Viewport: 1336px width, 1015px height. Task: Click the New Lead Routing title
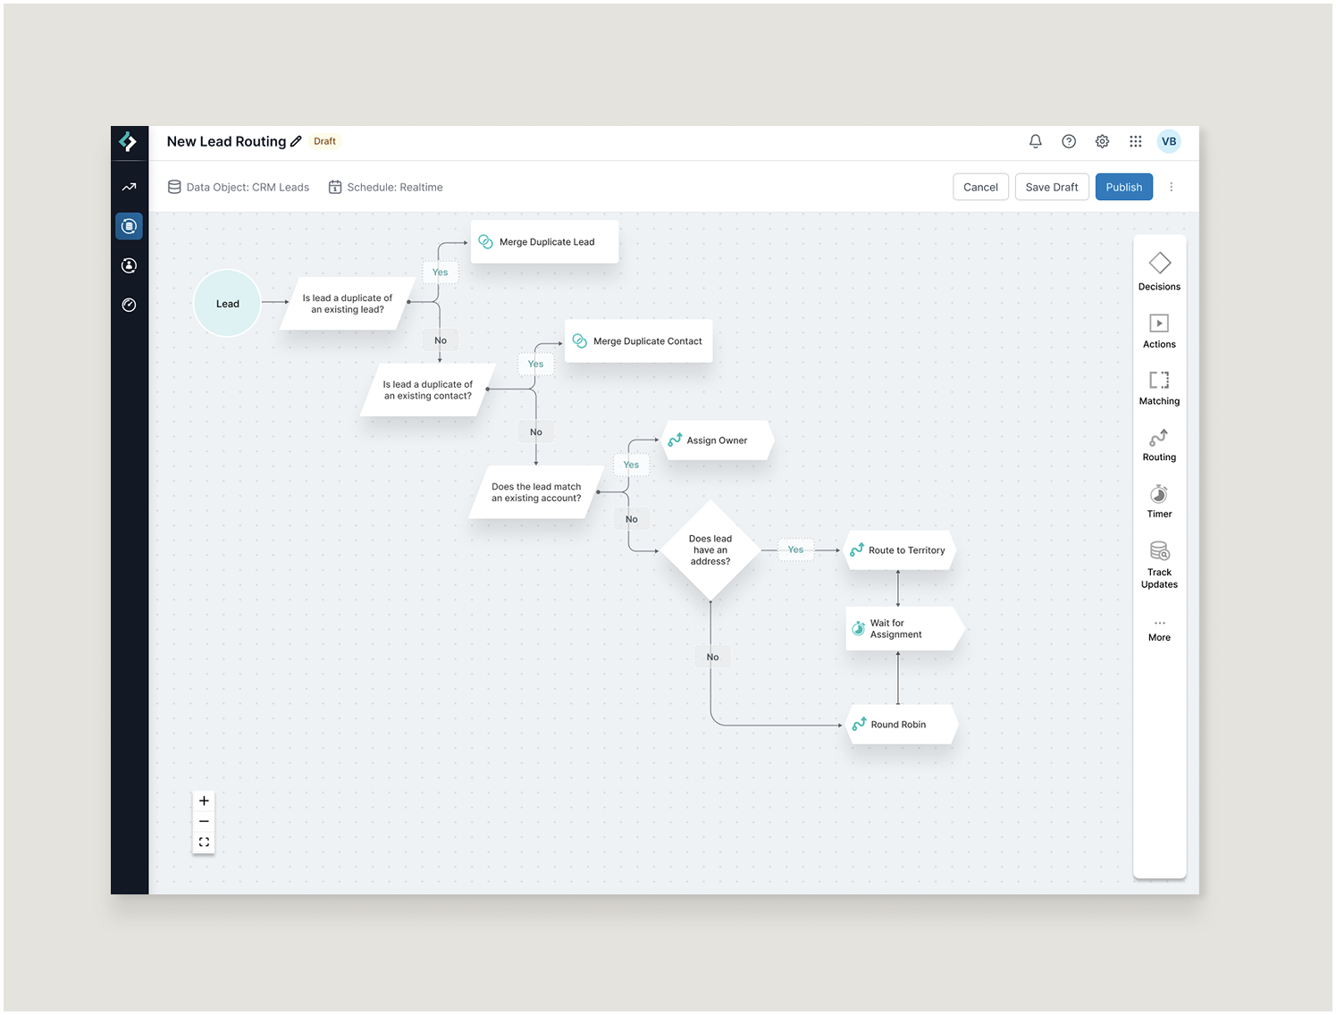click(x=226, y=141)
